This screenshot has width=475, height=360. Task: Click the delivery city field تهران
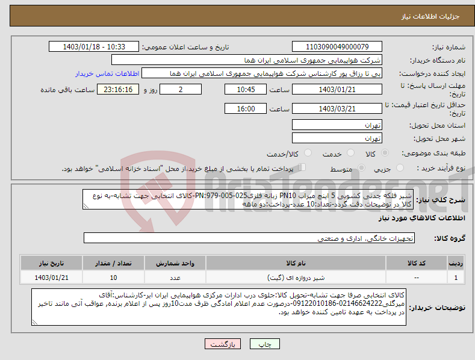tap(337, 138)
